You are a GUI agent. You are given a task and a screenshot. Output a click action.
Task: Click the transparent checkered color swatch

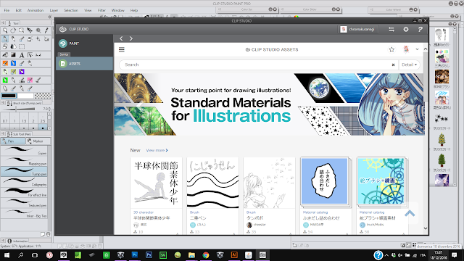(43, 96)
